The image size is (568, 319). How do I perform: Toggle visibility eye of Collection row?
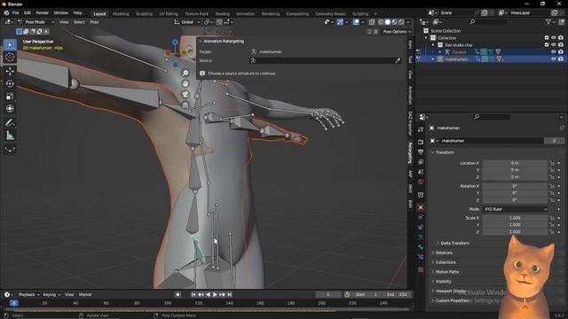point(554,38)
